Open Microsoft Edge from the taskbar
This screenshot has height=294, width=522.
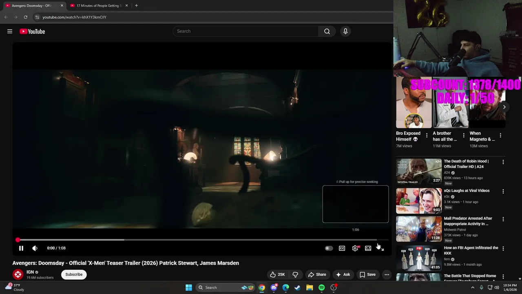286,287
